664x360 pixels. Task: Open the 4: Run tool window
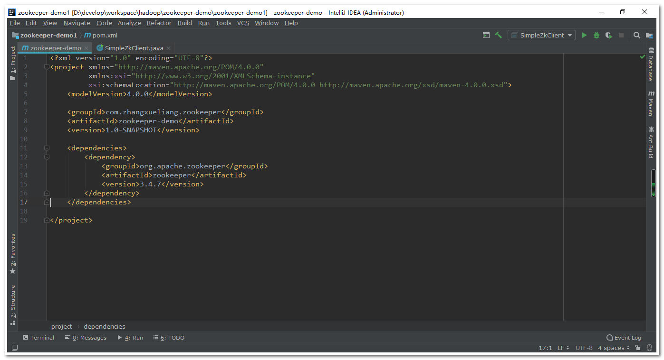[x=130, y=338]
